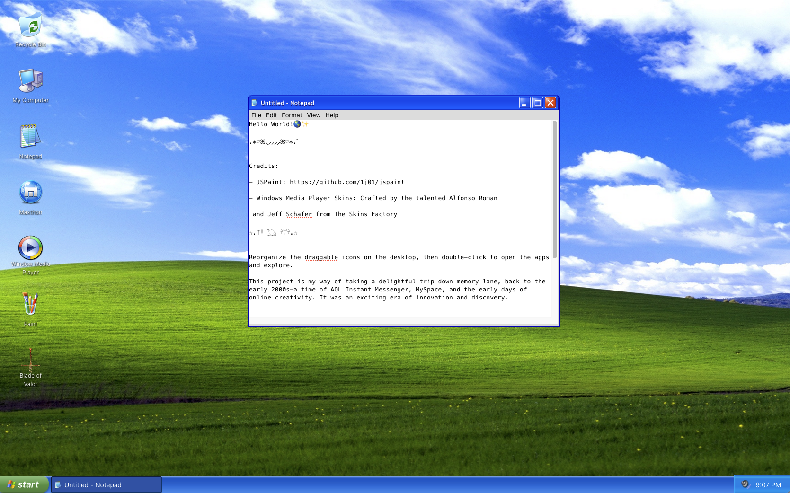Click Untitled - Notepad taskbar button
This screenshot has height=493, width=790.
(107, 484)
